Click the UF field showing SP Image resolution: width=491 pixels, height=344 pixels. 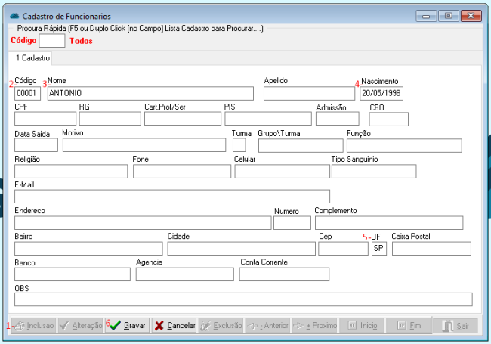pos(378,249)
